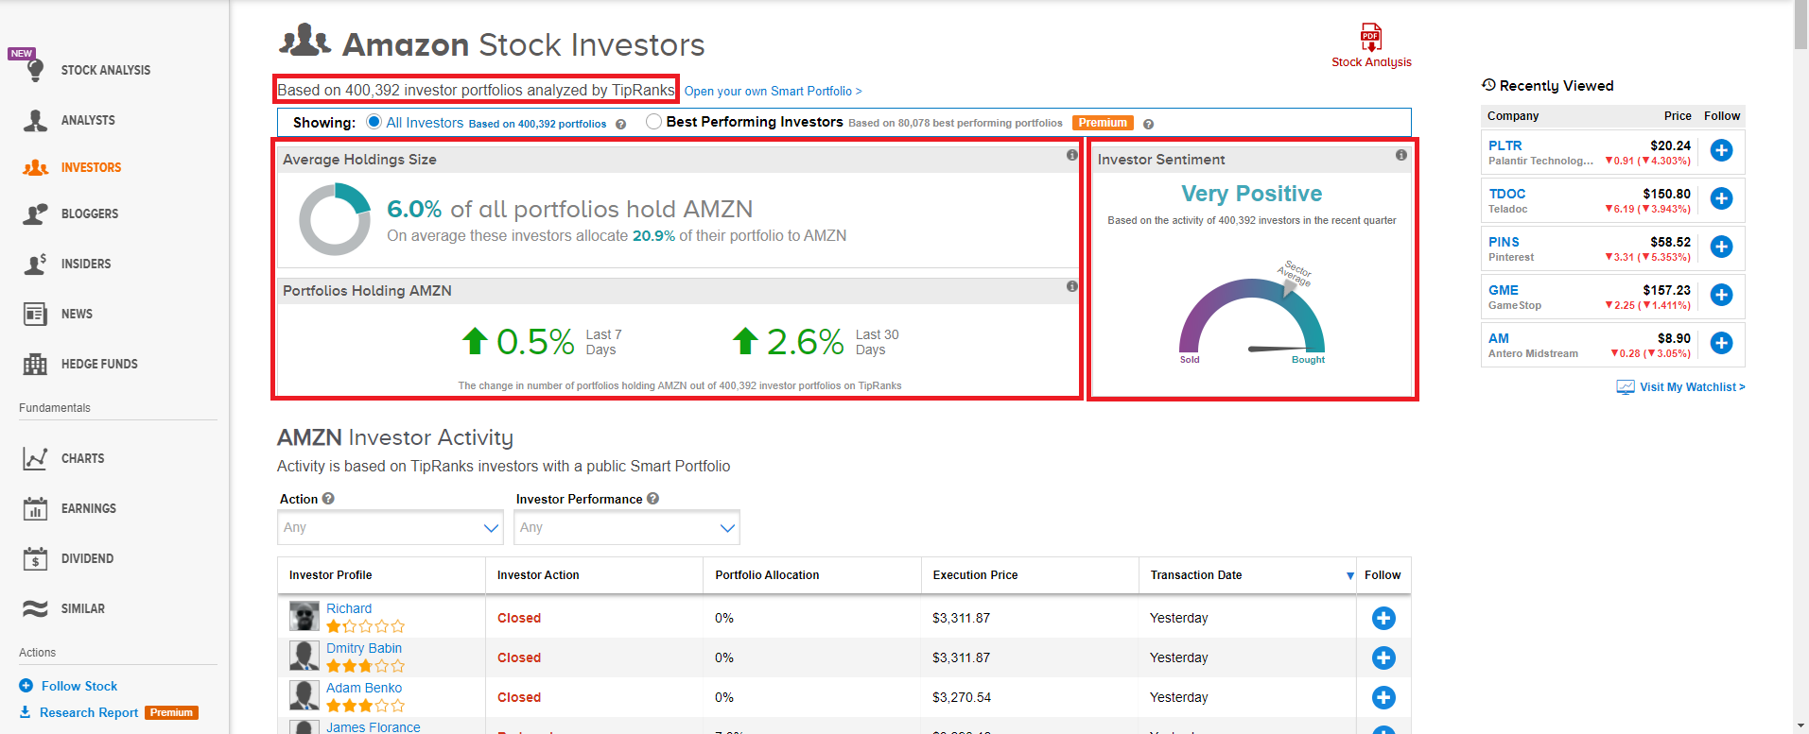Go to Insiders menu item
Image resolution: width=1809 pixels, height=734 pixels.
coord(86,264)
